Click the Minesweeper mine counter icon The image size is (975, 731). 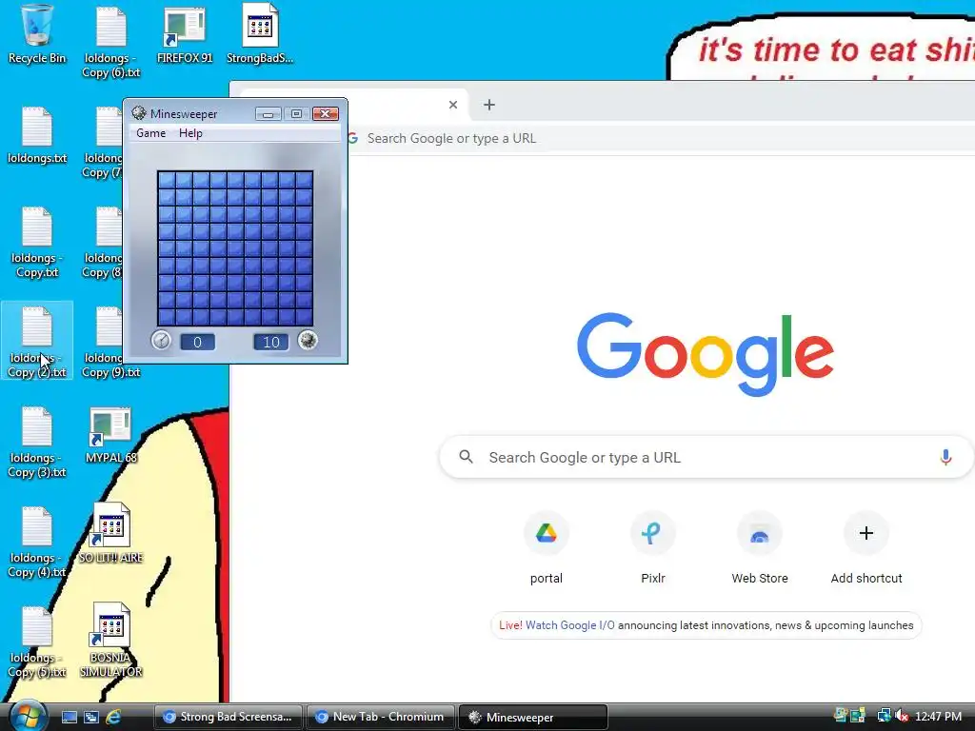[x=308, y=340]
